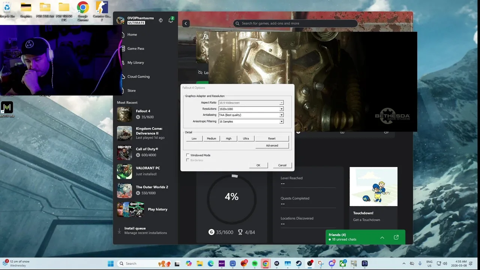Screen dimensions: 480x270
Task: Set detail preset to Ultra
Action: 246,138
